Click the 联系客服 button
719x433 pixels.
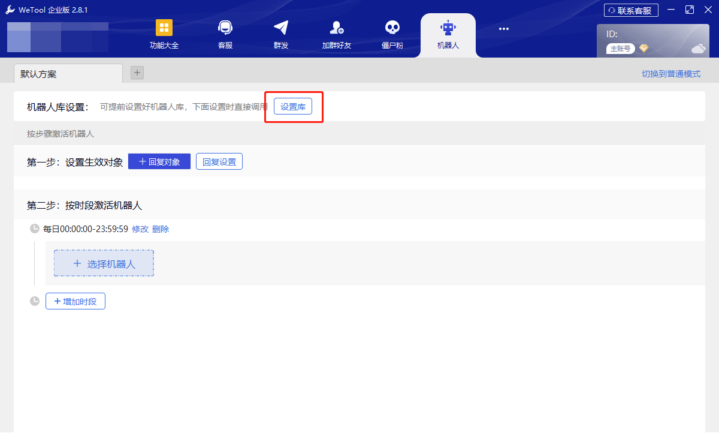[x=631, y=10]
